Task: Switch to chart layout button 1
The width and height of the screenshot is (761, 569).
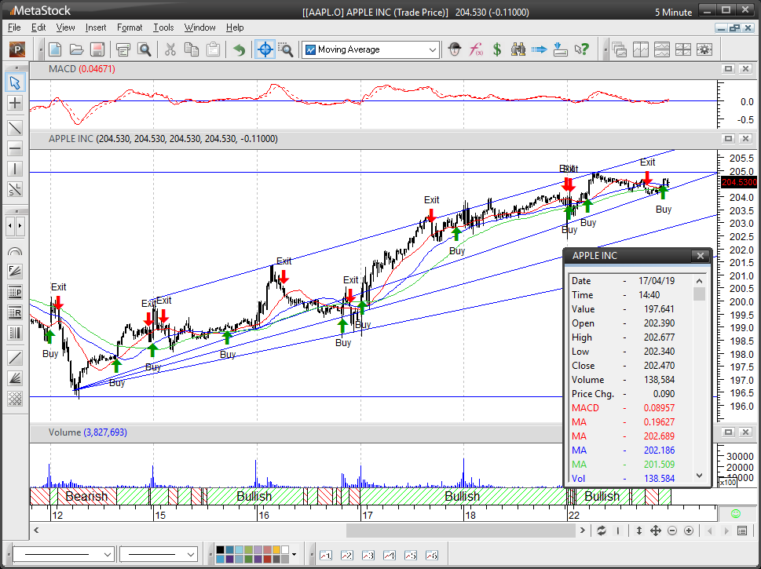Action: pos(326,555)
